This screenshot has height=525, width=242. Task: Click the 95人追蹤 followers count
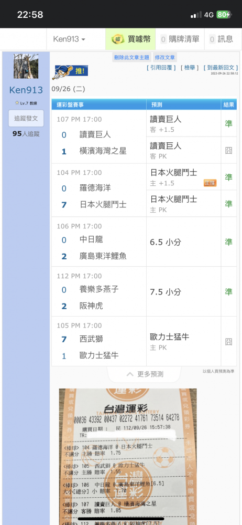tap(26, 134)
